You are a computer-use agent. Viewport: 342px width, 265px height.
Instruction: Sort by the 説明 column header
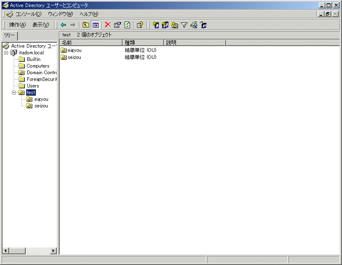click(195, 43)
